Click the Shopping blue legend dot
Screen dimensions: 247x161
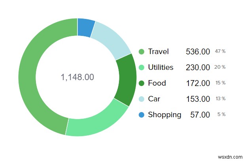point(141,114)
